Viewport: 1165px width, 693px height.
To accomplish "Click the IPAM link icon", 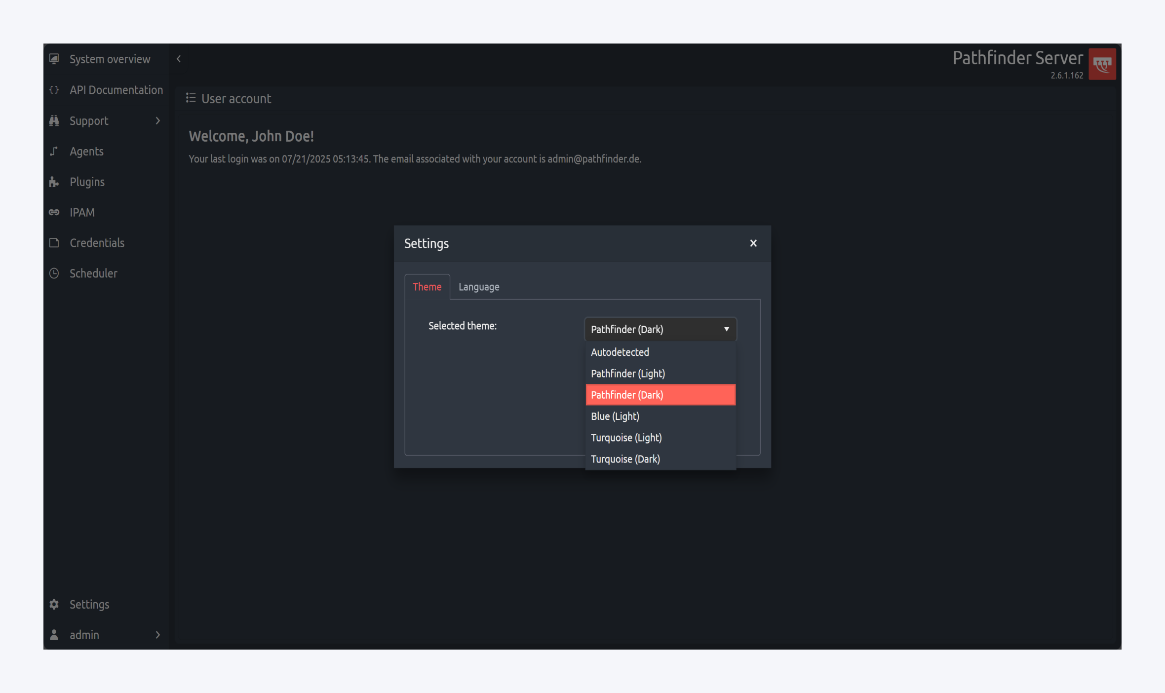I will 54,212.
